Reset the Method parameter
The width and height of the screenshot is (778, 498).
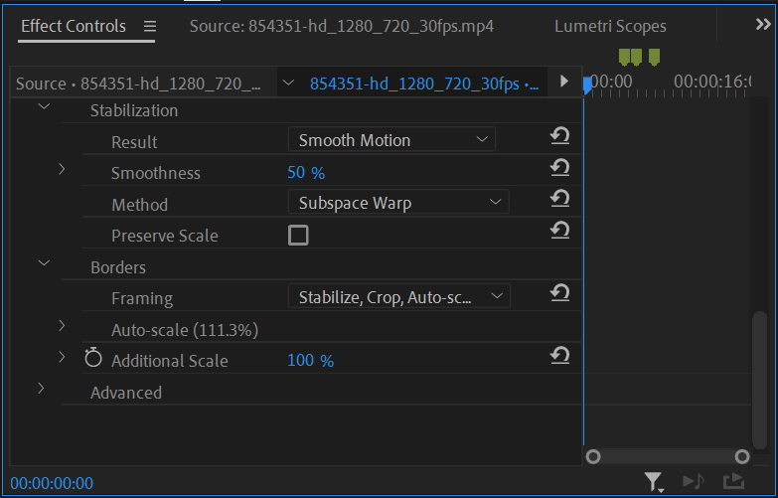(559, 200)
